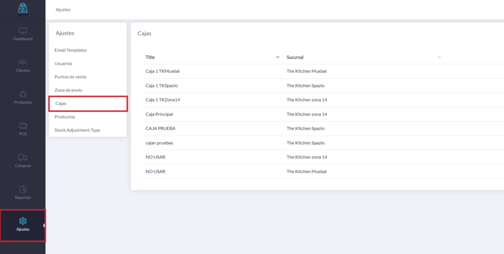
Task: Select Cajas in settings menu
Action: [x=61, y=104]
